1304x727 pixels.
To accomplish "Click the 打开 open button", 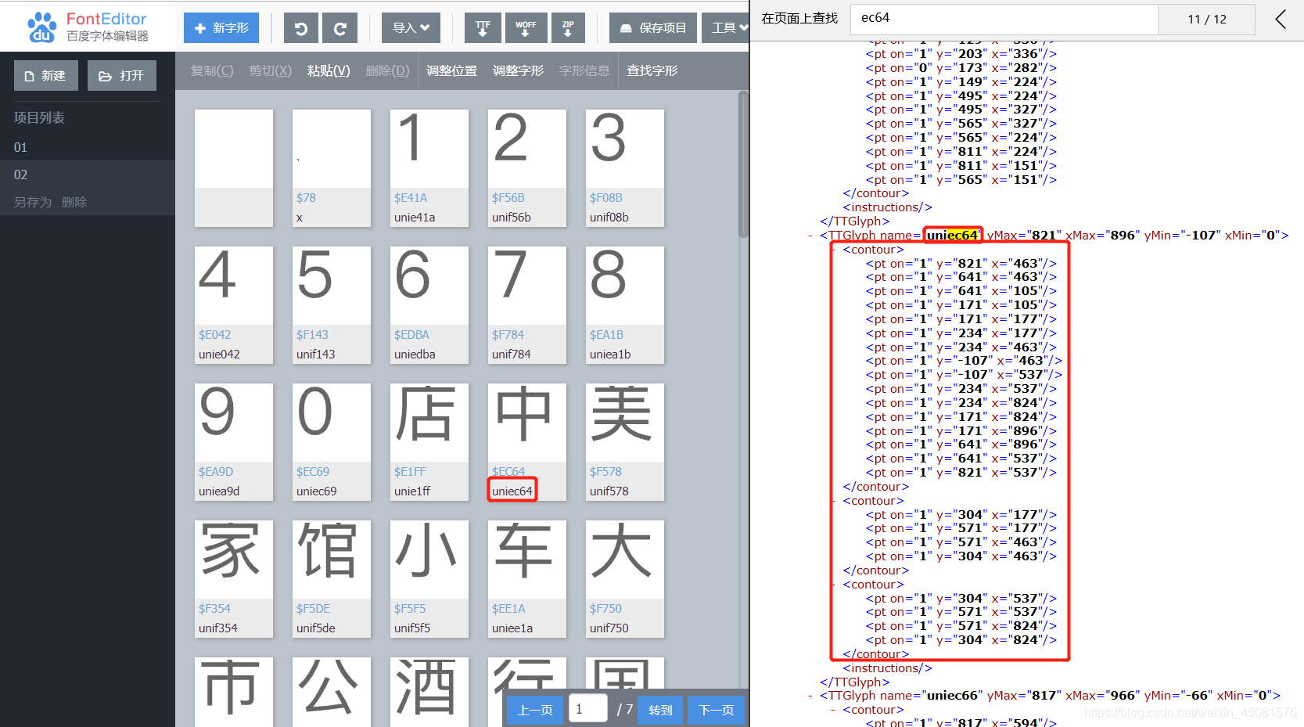I will point(122,76).
